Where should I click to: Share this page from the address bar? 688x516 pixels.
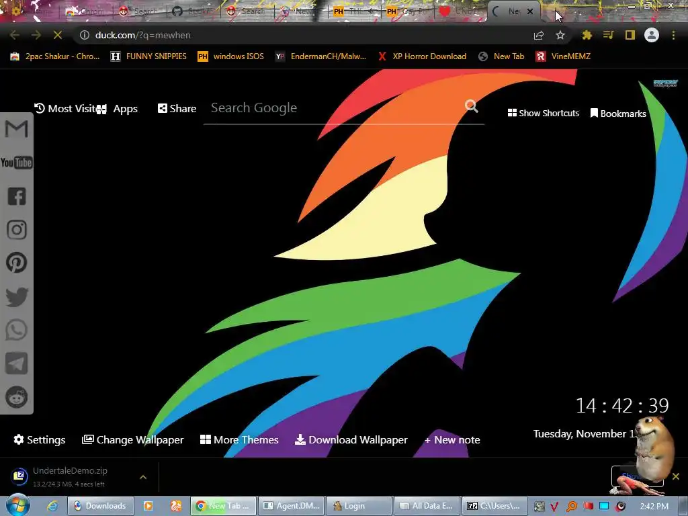(539, 35)
